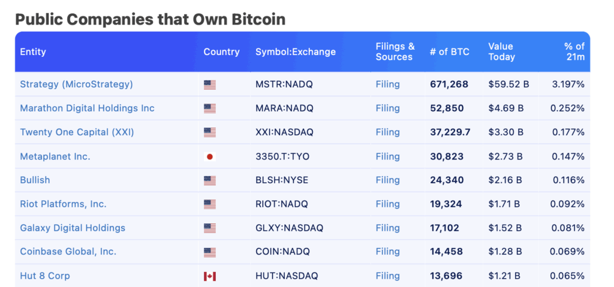Click the 17,102 BTC value

(445, 228)
